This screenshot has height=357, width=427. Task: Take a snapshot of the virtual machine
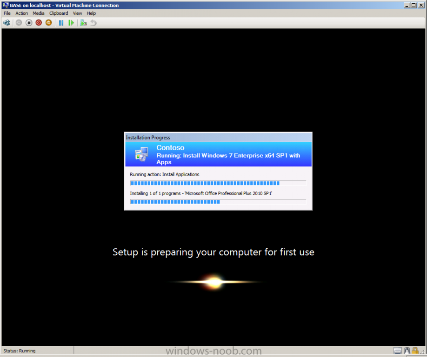83,23
